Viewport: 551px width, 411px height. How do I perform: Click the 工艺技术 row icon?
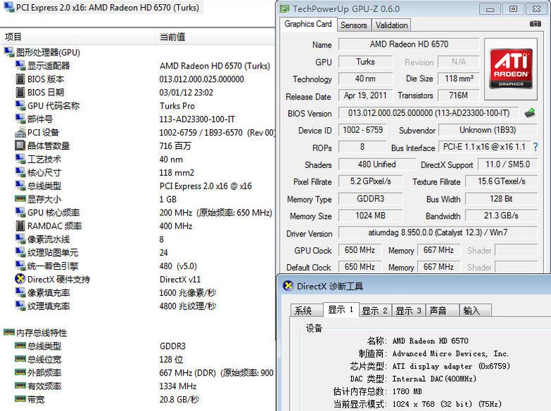pyautogui.click(x=20, y=159)
